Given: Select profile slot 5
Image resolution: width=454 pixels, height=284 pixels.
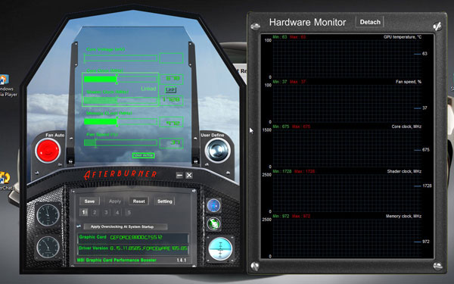Looking at the screenshot, I should pyautogui.click(x=129, y=212).
